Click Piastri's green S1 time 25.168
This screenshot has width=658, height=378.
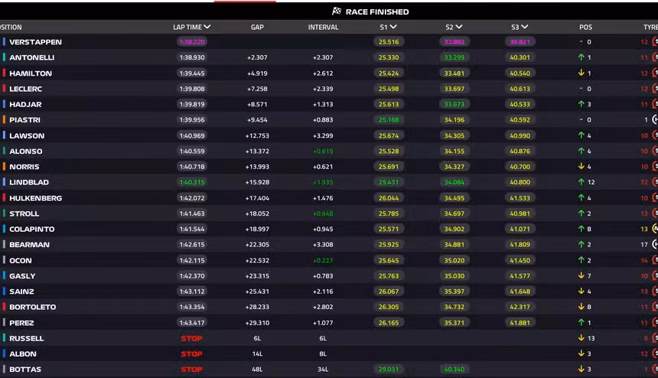(389, 120)
